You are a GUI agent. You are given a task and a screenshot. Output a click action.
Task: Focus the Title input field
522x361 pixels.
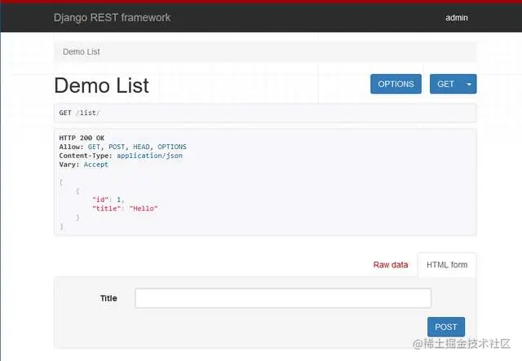point(283,298)
